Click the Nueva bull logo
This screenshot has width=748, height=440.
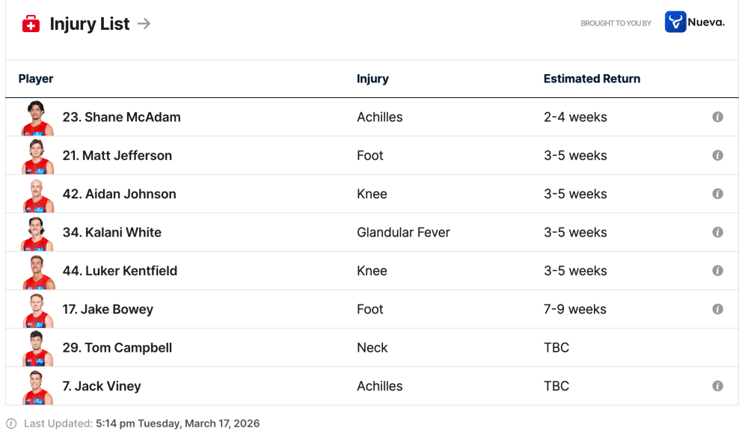pos(675,22)
